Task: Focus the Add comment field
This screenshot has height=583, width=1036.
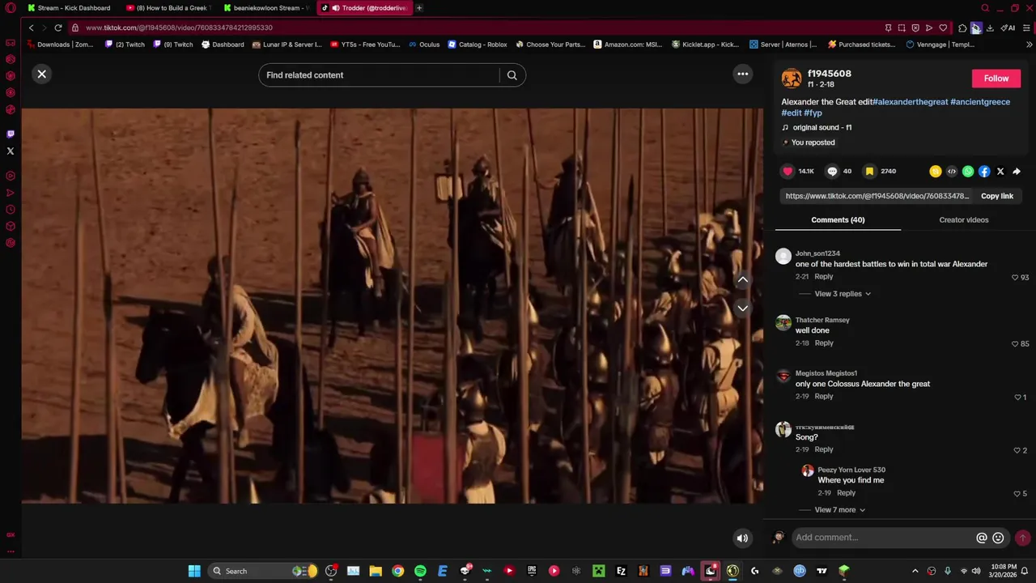Action: 882,538
